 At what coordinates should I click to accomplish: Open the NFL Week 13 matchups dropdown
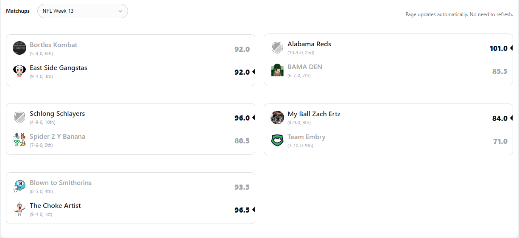point(83,11)
